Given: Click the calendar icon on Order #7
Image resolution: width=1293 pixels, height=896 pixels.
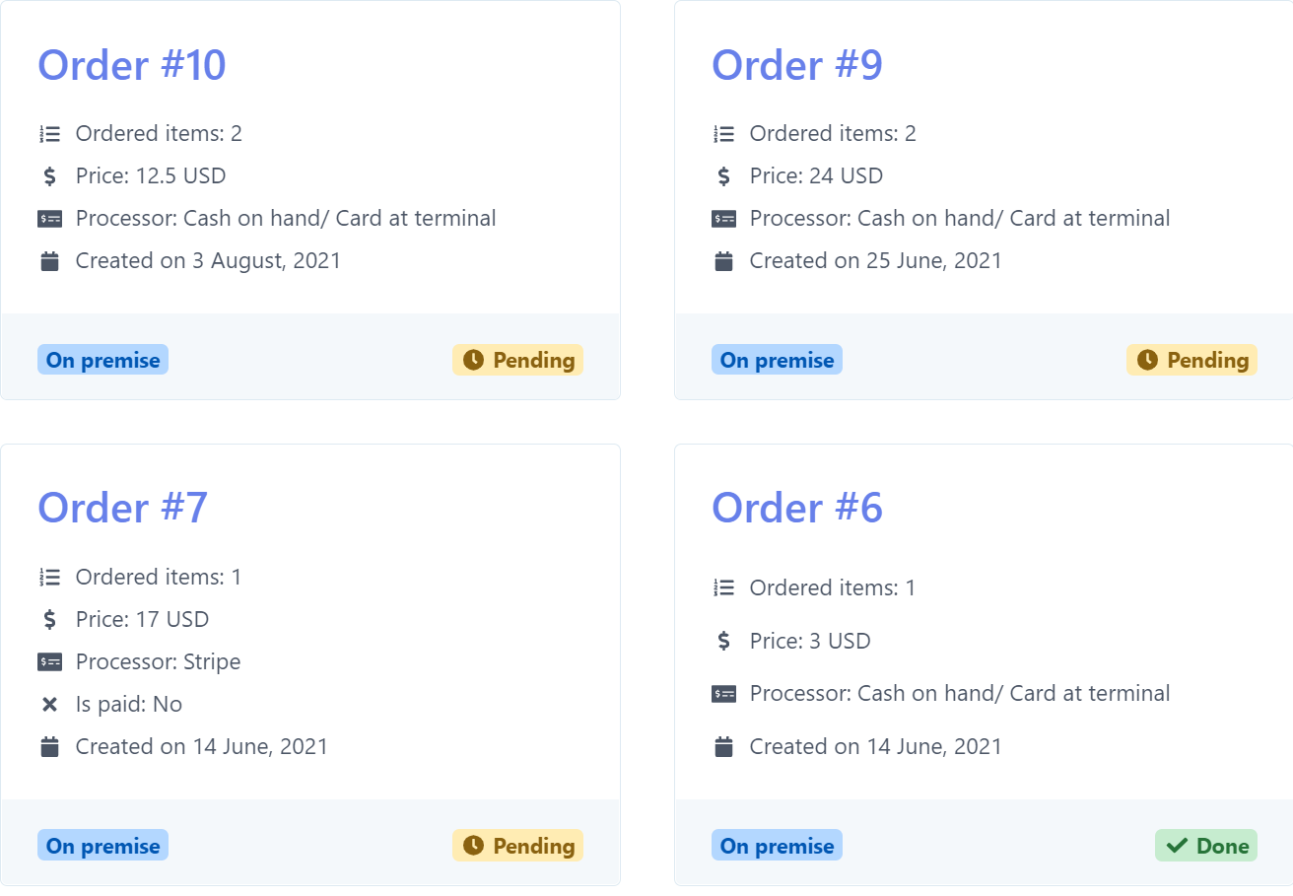Looking at the screenshot, I should 50,746.
